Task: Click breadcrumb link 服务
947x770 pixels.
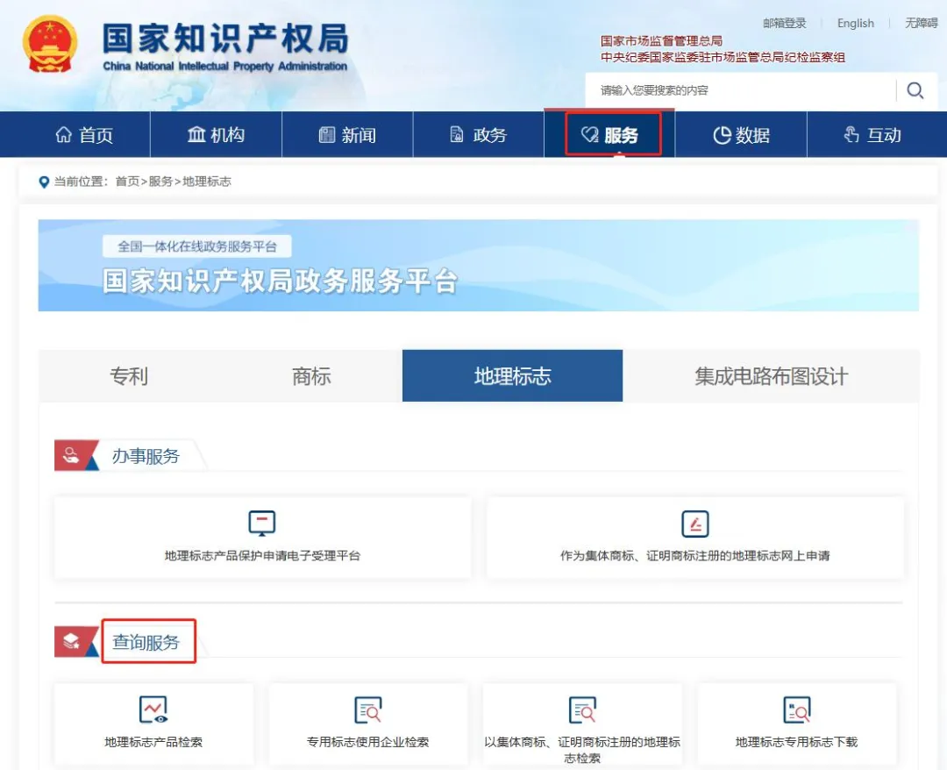Action: click(x=160, y=182)
